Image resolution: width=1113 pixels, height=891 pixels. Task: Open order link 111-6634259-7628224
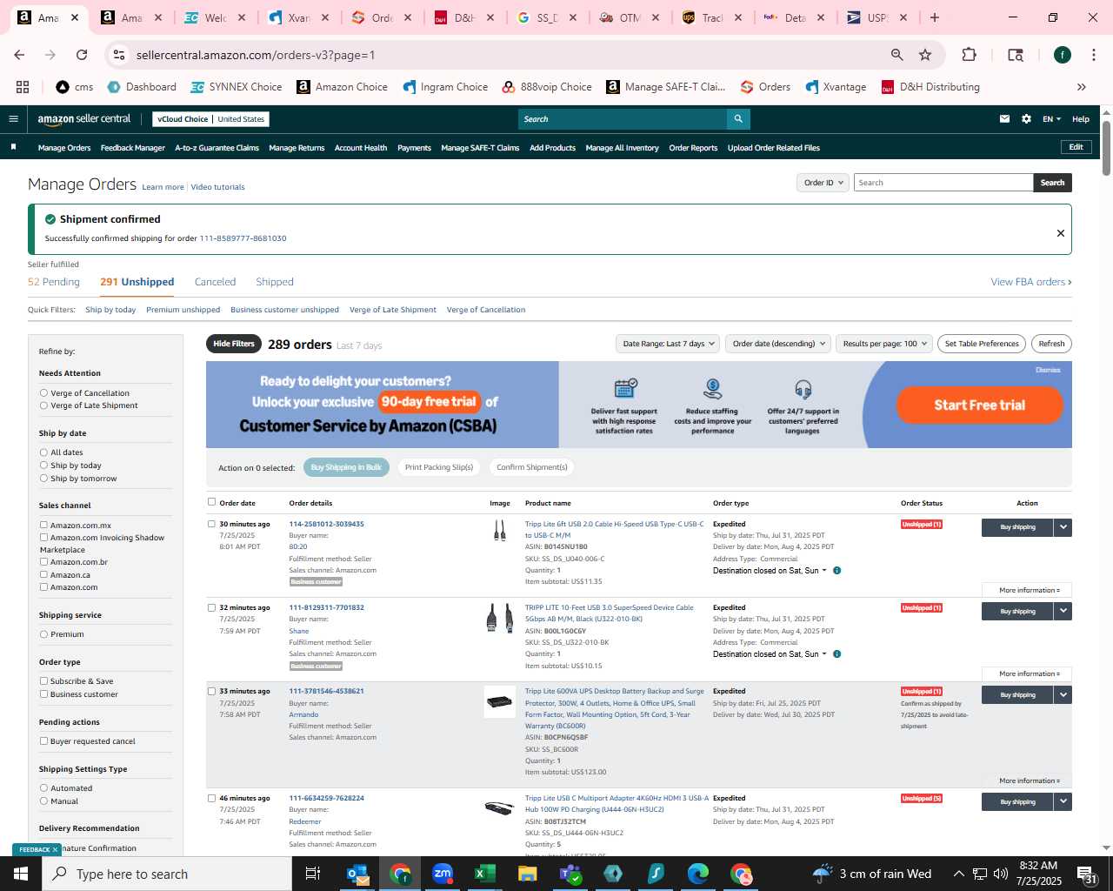coord(327,798)
